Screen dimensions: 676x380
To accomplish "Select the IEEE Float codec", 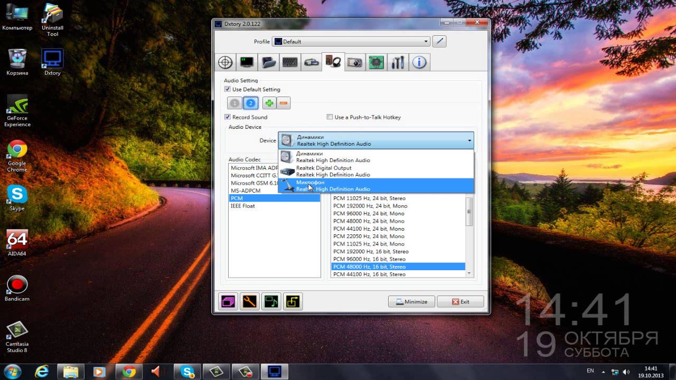I will [x=274, y=206].
